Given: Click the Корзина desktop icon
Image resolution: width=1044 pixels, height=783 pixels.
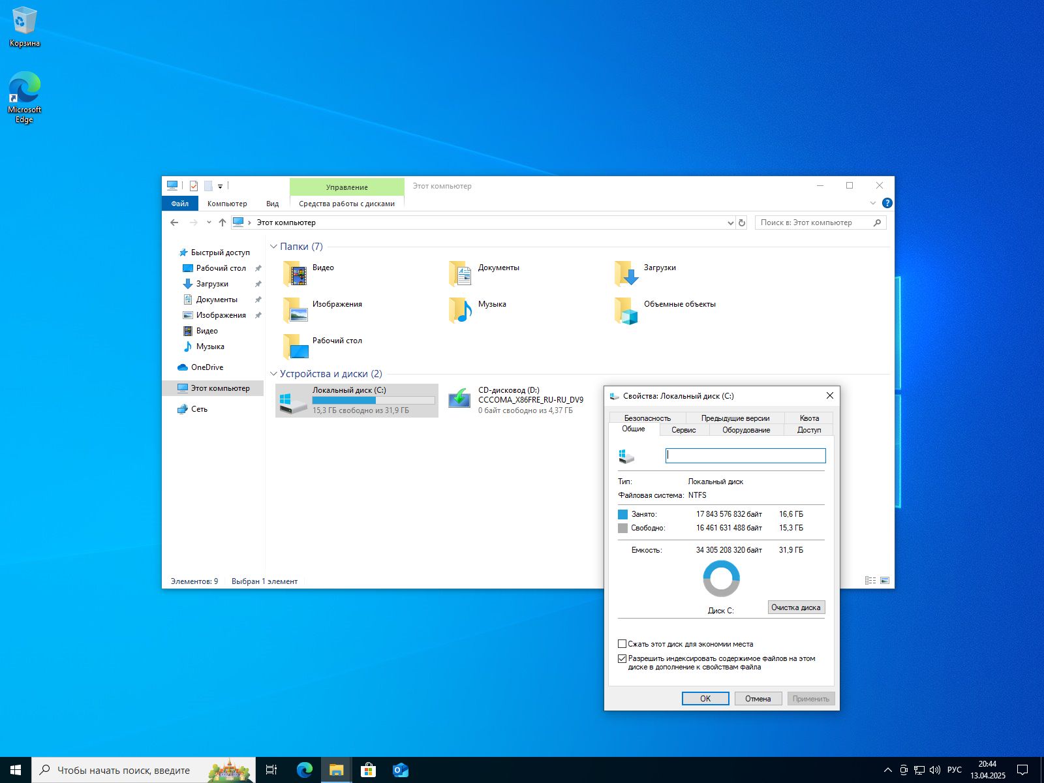Looking at the screenshot, I should click(24, 27).
